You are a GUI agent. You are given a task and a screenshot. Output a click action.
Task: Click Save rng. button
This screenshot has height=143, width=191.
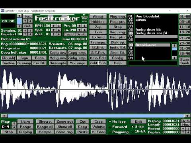tap(65, 132)
